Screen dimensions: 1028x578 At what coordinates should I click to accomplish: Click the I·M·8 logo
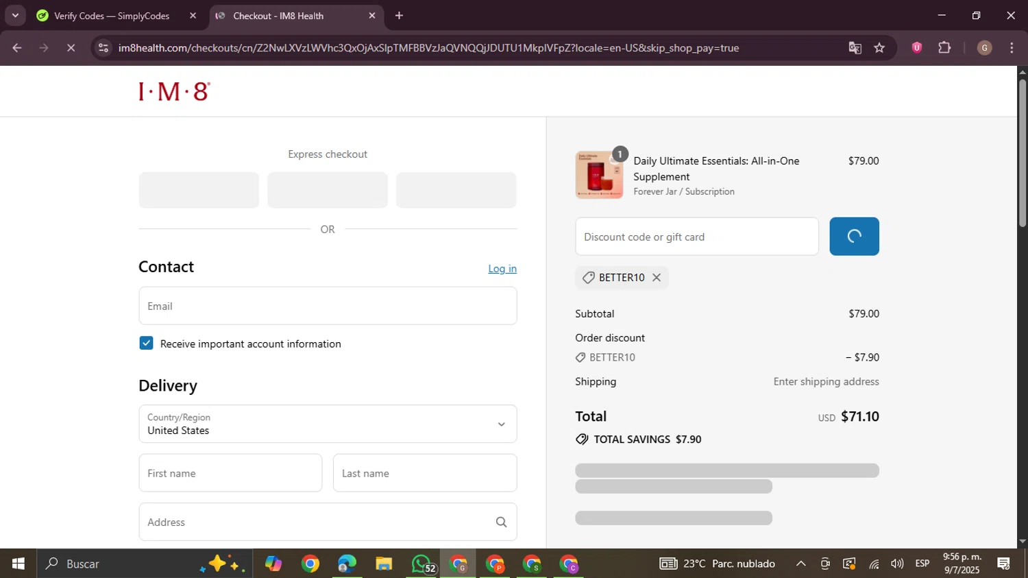[x=174, y=91]
